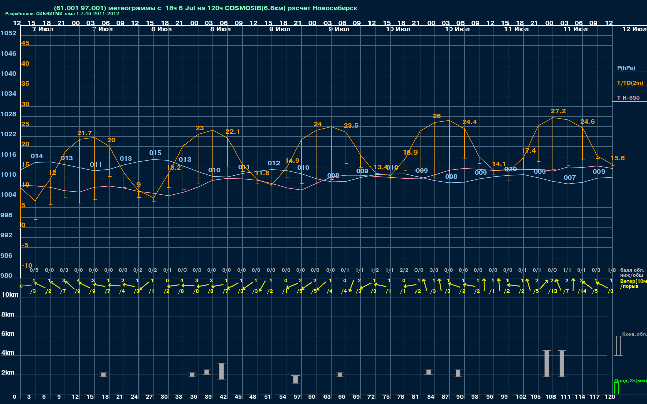
Task: Click the 11.8 temperature minimum label
Action: [x=262, y=173]
